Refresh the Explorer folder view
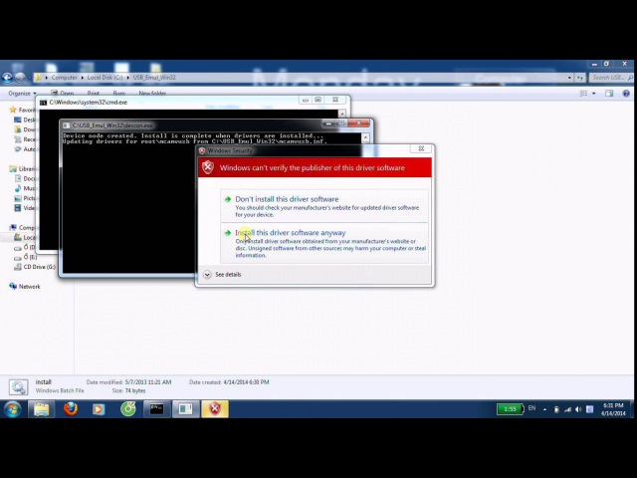637x478 pixels. tap(580, 78)
